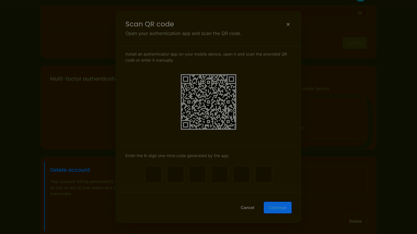Focus the sixth one-time code box
417x234 pixels.
[263, 174]
